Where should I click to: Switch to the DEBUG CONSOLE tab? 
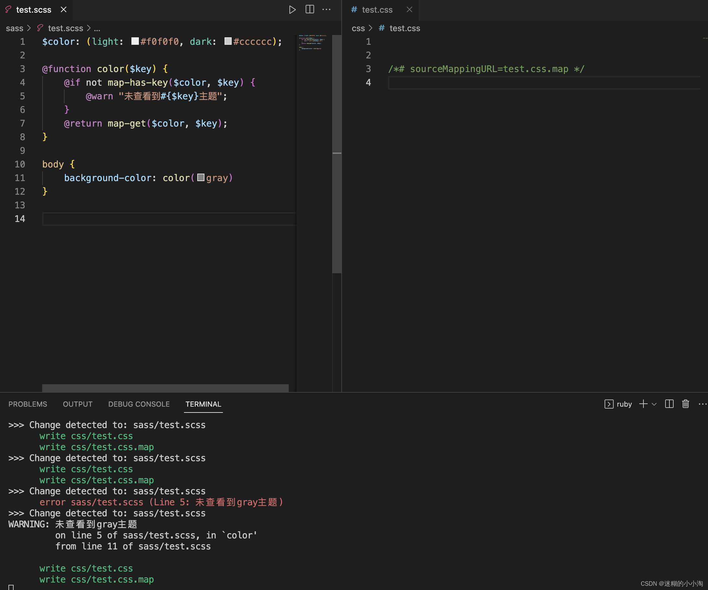click(139, 404)
